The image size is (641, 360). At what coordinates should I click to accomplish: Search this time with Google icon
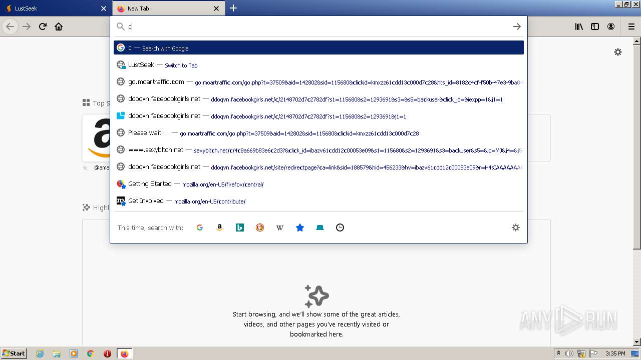(200, 227)
